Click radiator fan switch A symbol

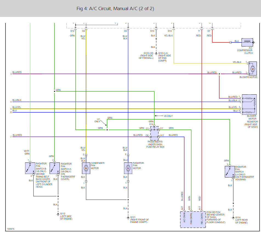(x=55, y=168)
